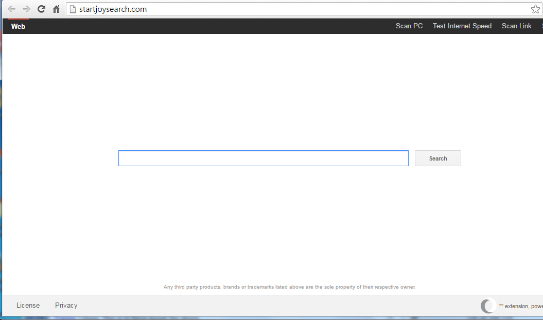Click the extension powered-by text in footer
This screenshot has width=543, height=320.
[521, 306]
